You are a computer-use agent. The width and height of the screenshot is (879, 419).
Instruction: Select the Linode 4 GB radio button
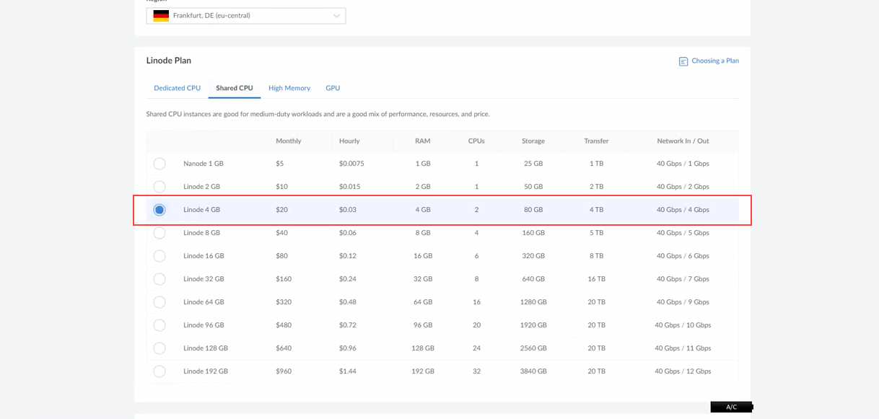(x=159, y=210)
